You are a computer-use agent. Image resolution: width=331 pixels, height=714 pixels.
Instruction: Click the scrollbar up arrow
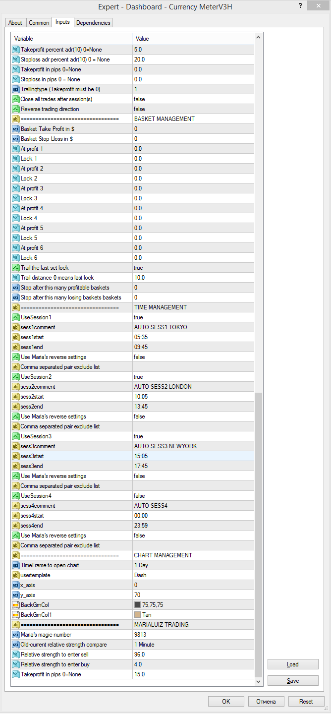pyautogui.click(x=259, y=38)
